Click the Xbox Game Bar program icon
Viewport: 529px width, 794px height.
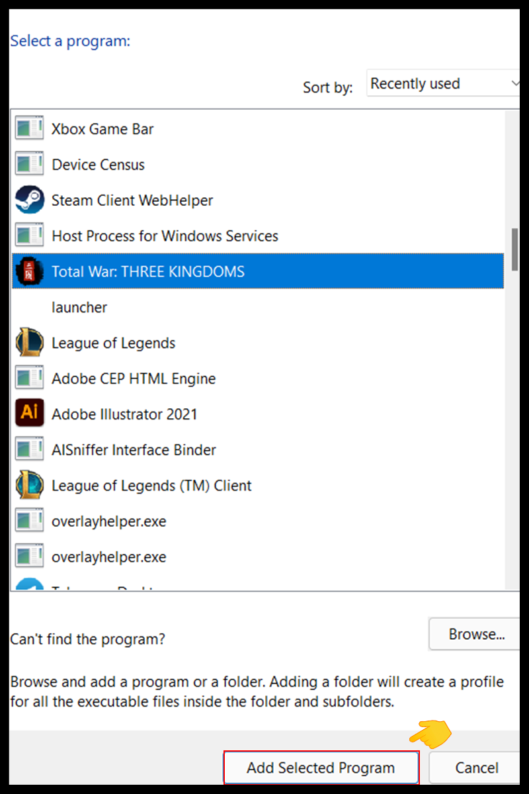[x=29, y=129]
